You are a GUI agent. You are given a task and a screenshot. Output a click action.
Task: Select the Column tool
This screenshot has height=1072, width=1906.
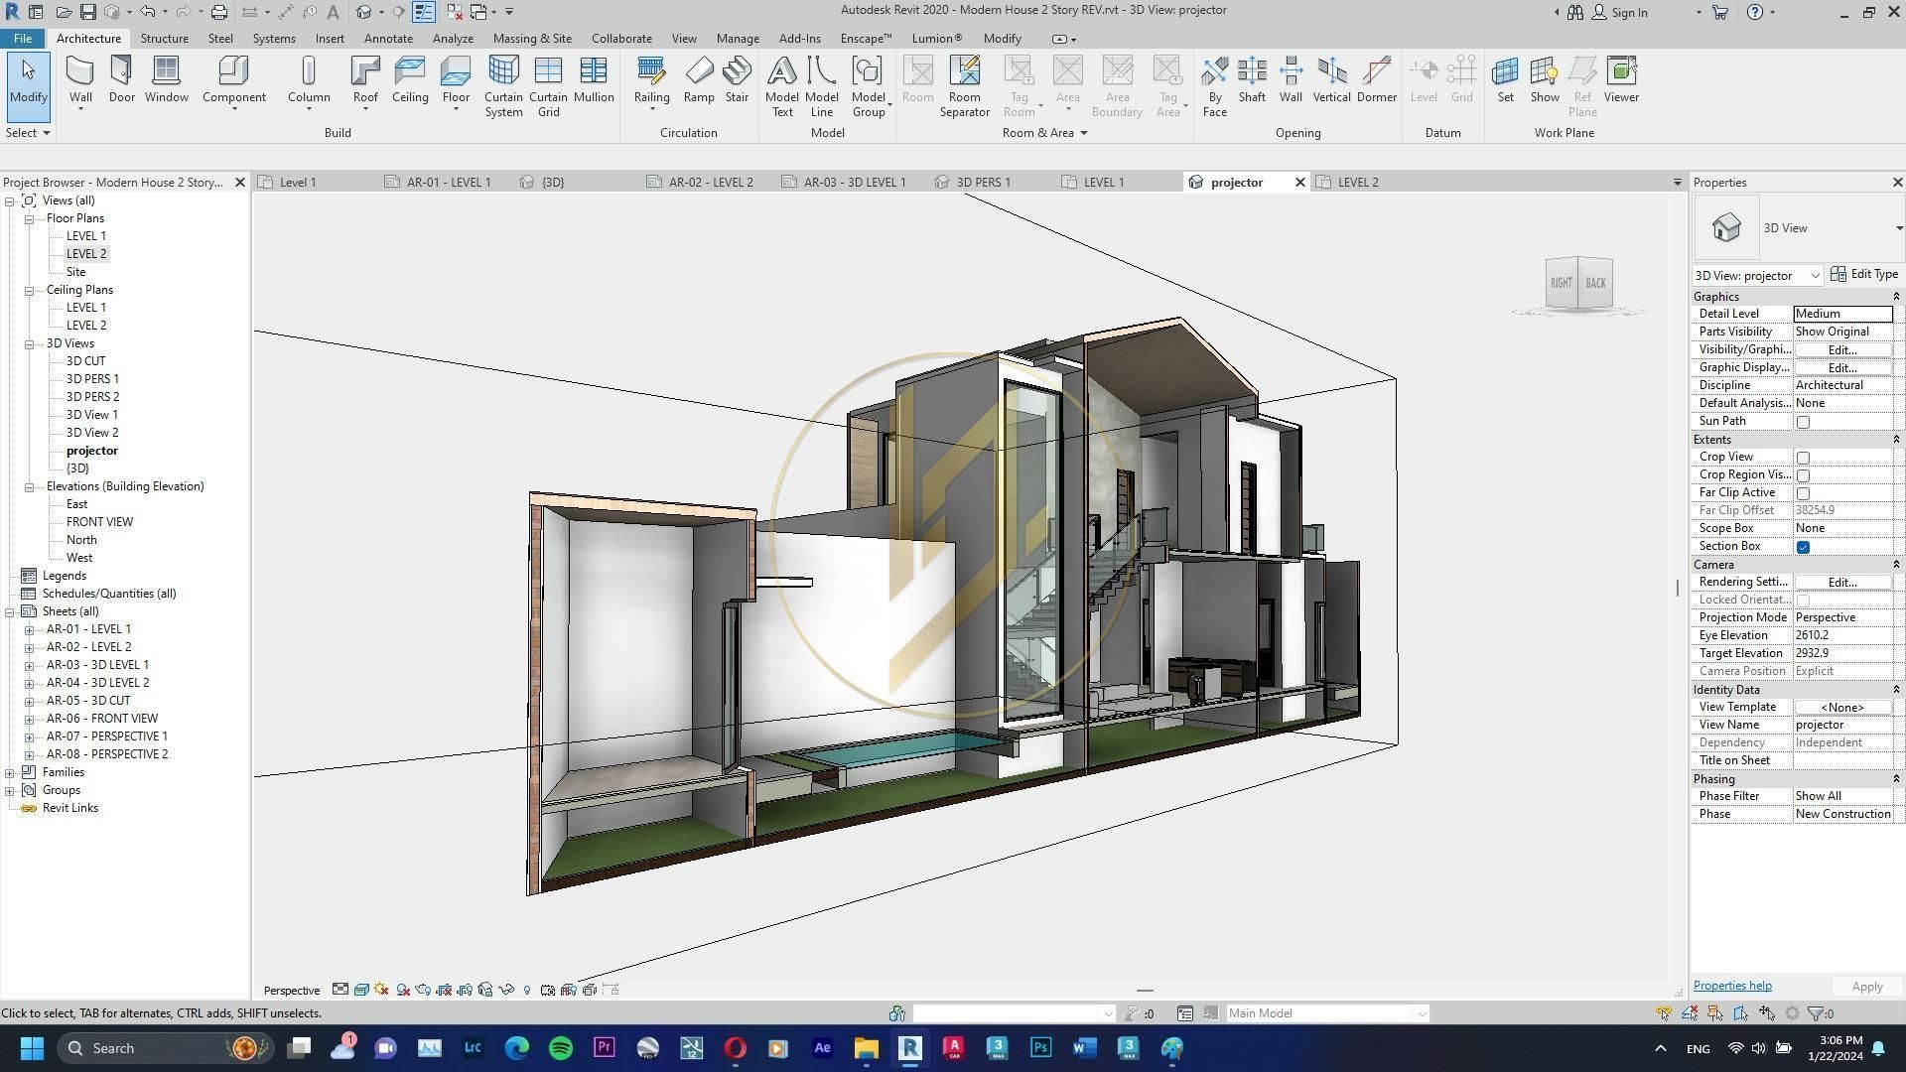(x=309, y=79)
